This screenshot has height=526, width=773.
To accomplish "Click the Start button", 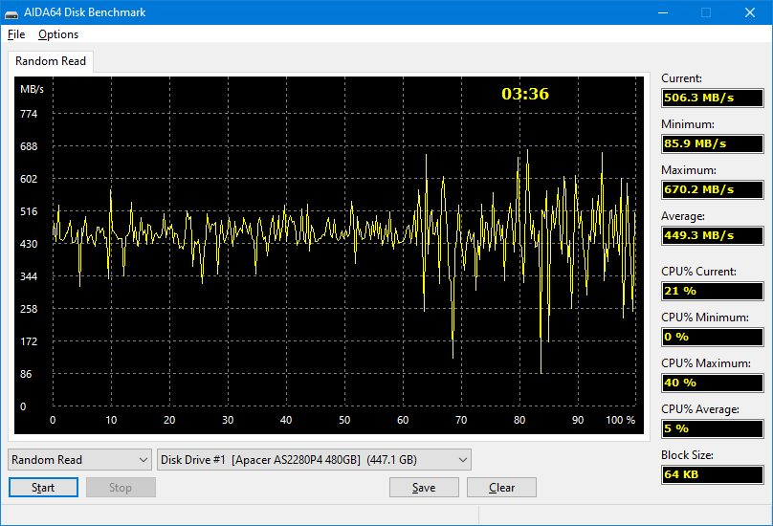I will click(43, 487).
